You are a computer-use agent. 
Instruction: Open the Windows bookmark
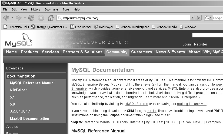188,27
